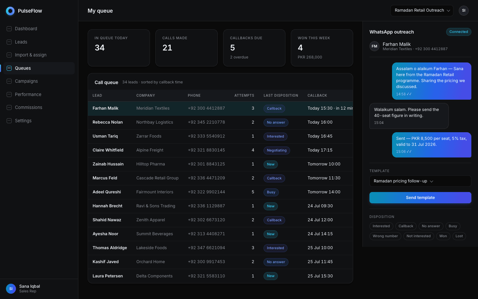478x299 pixels.
Task: Choose the Callback disposition chip
Action: [x=406, y=226]
